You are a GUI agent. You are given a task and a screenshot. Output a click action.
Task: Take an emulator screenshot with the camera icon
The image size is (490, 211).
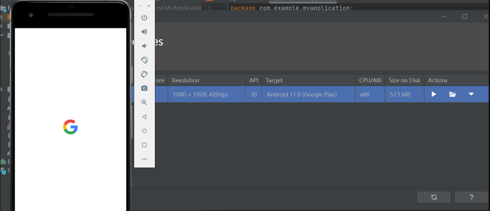pos(144,88)
